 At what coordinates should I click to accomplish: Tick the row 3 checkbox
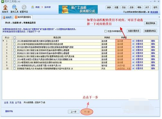[x=14, y=47]
